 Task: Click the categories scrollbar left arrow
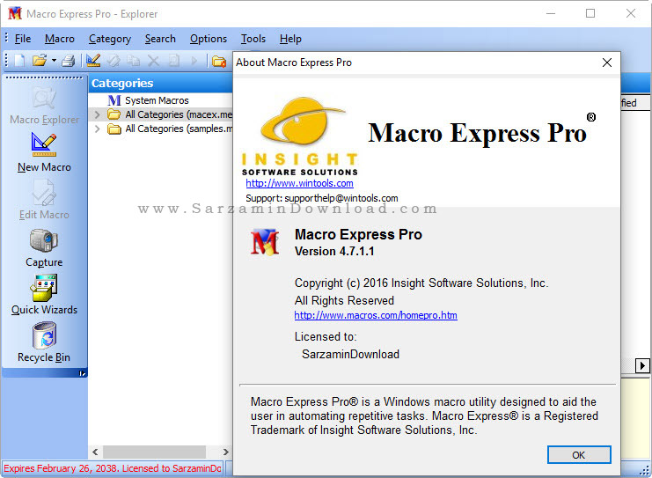coord(95,452)
